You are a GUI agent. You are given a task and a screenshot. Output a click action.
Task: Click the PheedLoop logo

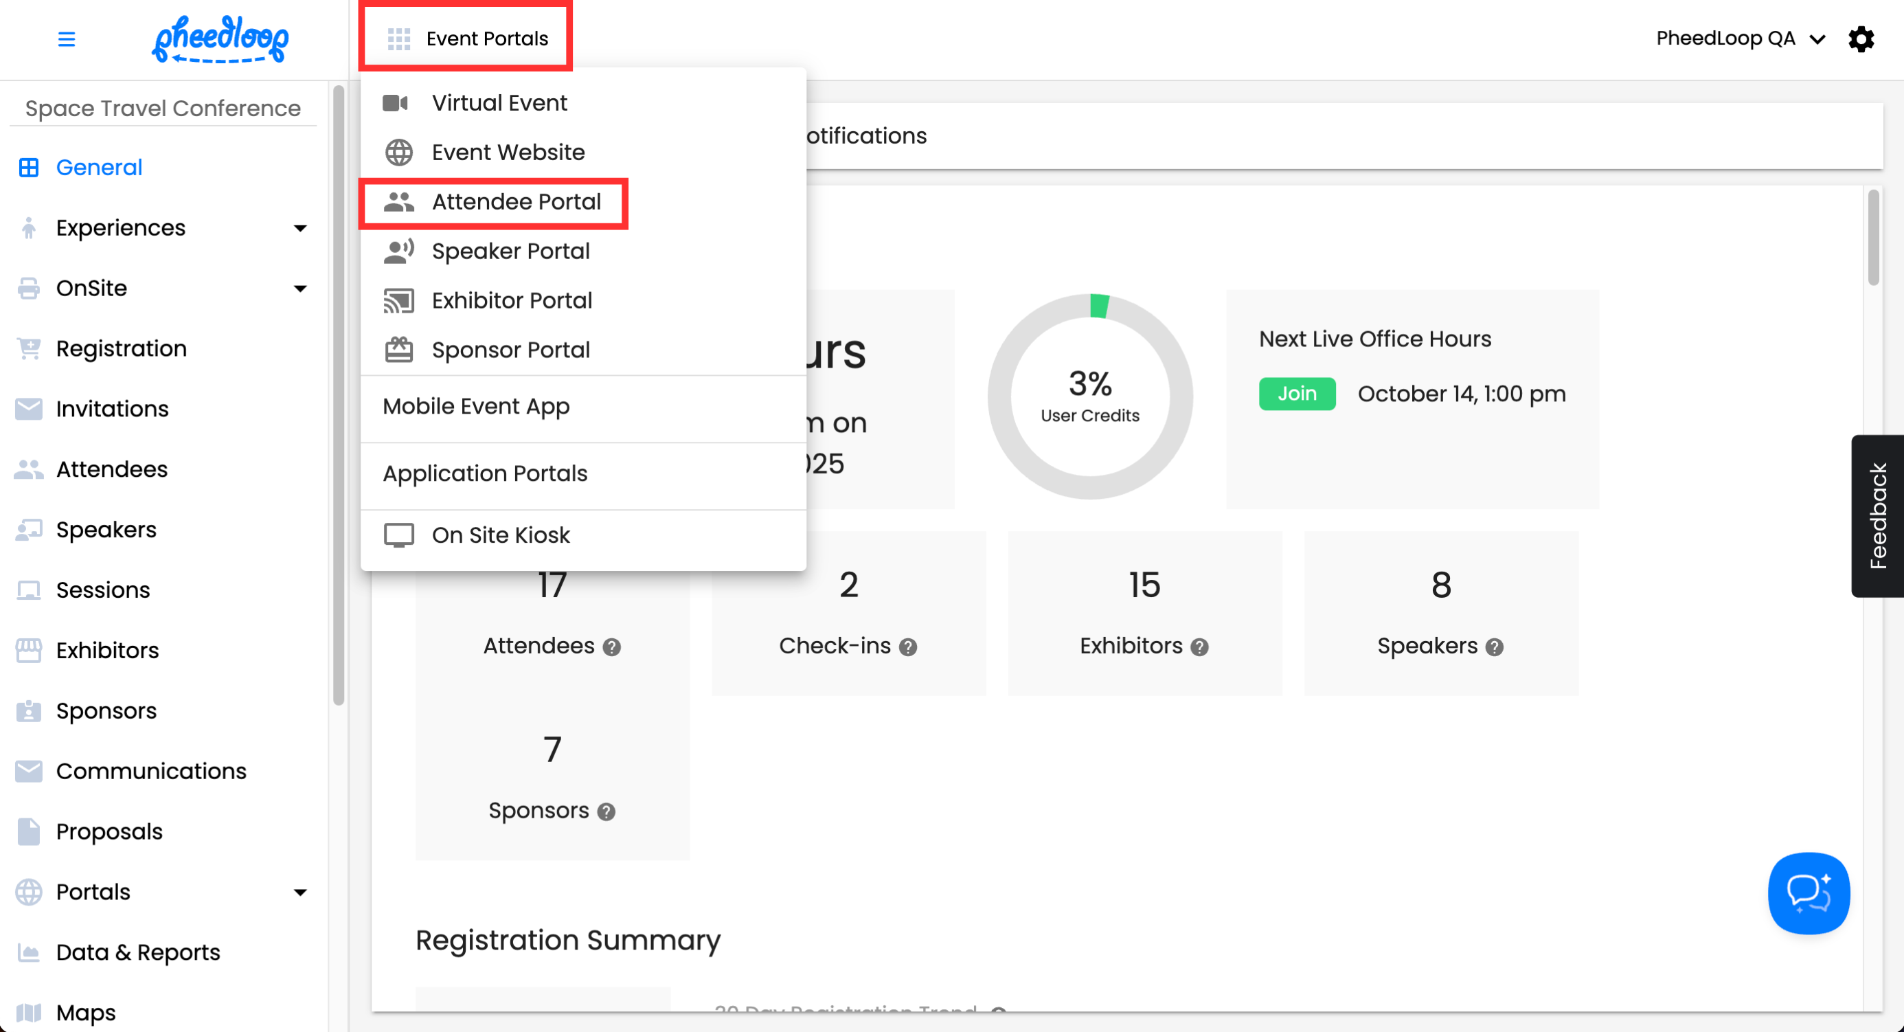[220, 38]
